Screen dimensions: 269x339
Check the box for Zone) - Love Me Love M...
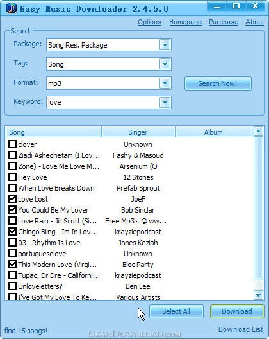(x=12, y=166)
